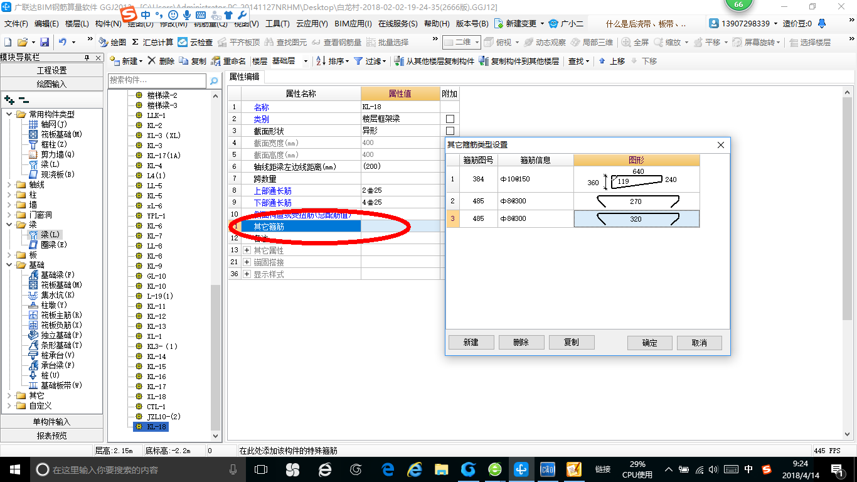Click the collapse-all minus icon in navigator
This screenshot has width=857, height=482.
[23, 100]
